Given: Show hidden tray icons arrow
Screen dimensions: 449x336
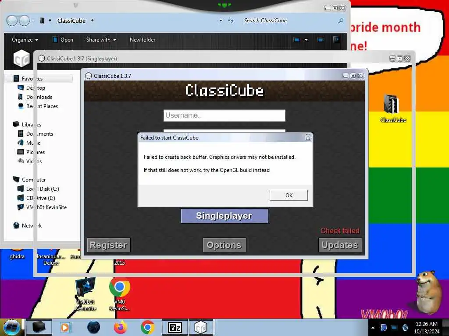Looking at the screenshot, I should [x=373, y=328].
